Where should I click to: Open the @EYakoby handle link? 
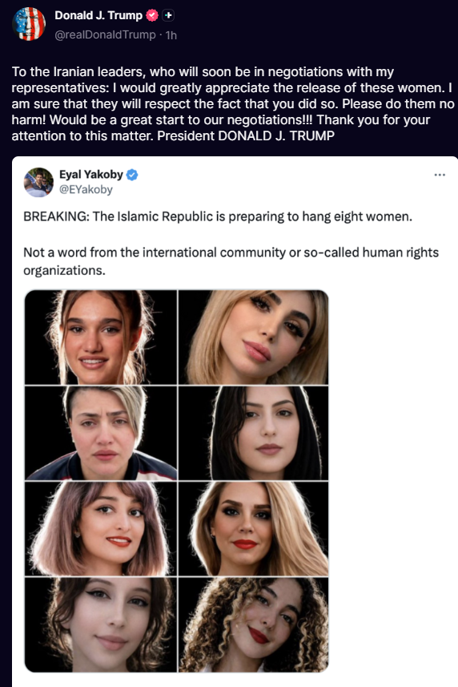pos(86,190)
